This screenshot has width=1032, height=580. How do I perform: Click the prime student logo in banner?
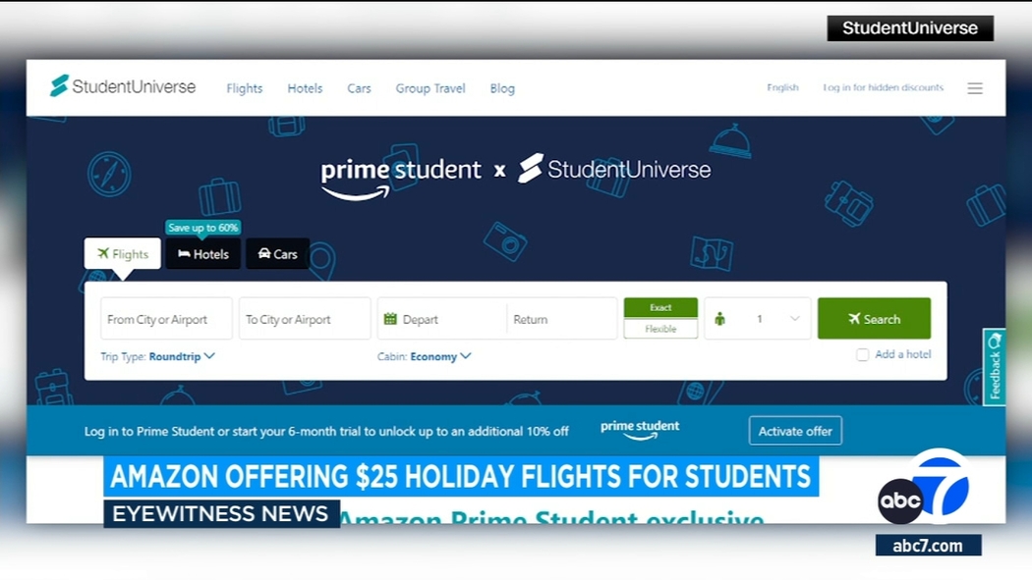(x=640, y=430)
